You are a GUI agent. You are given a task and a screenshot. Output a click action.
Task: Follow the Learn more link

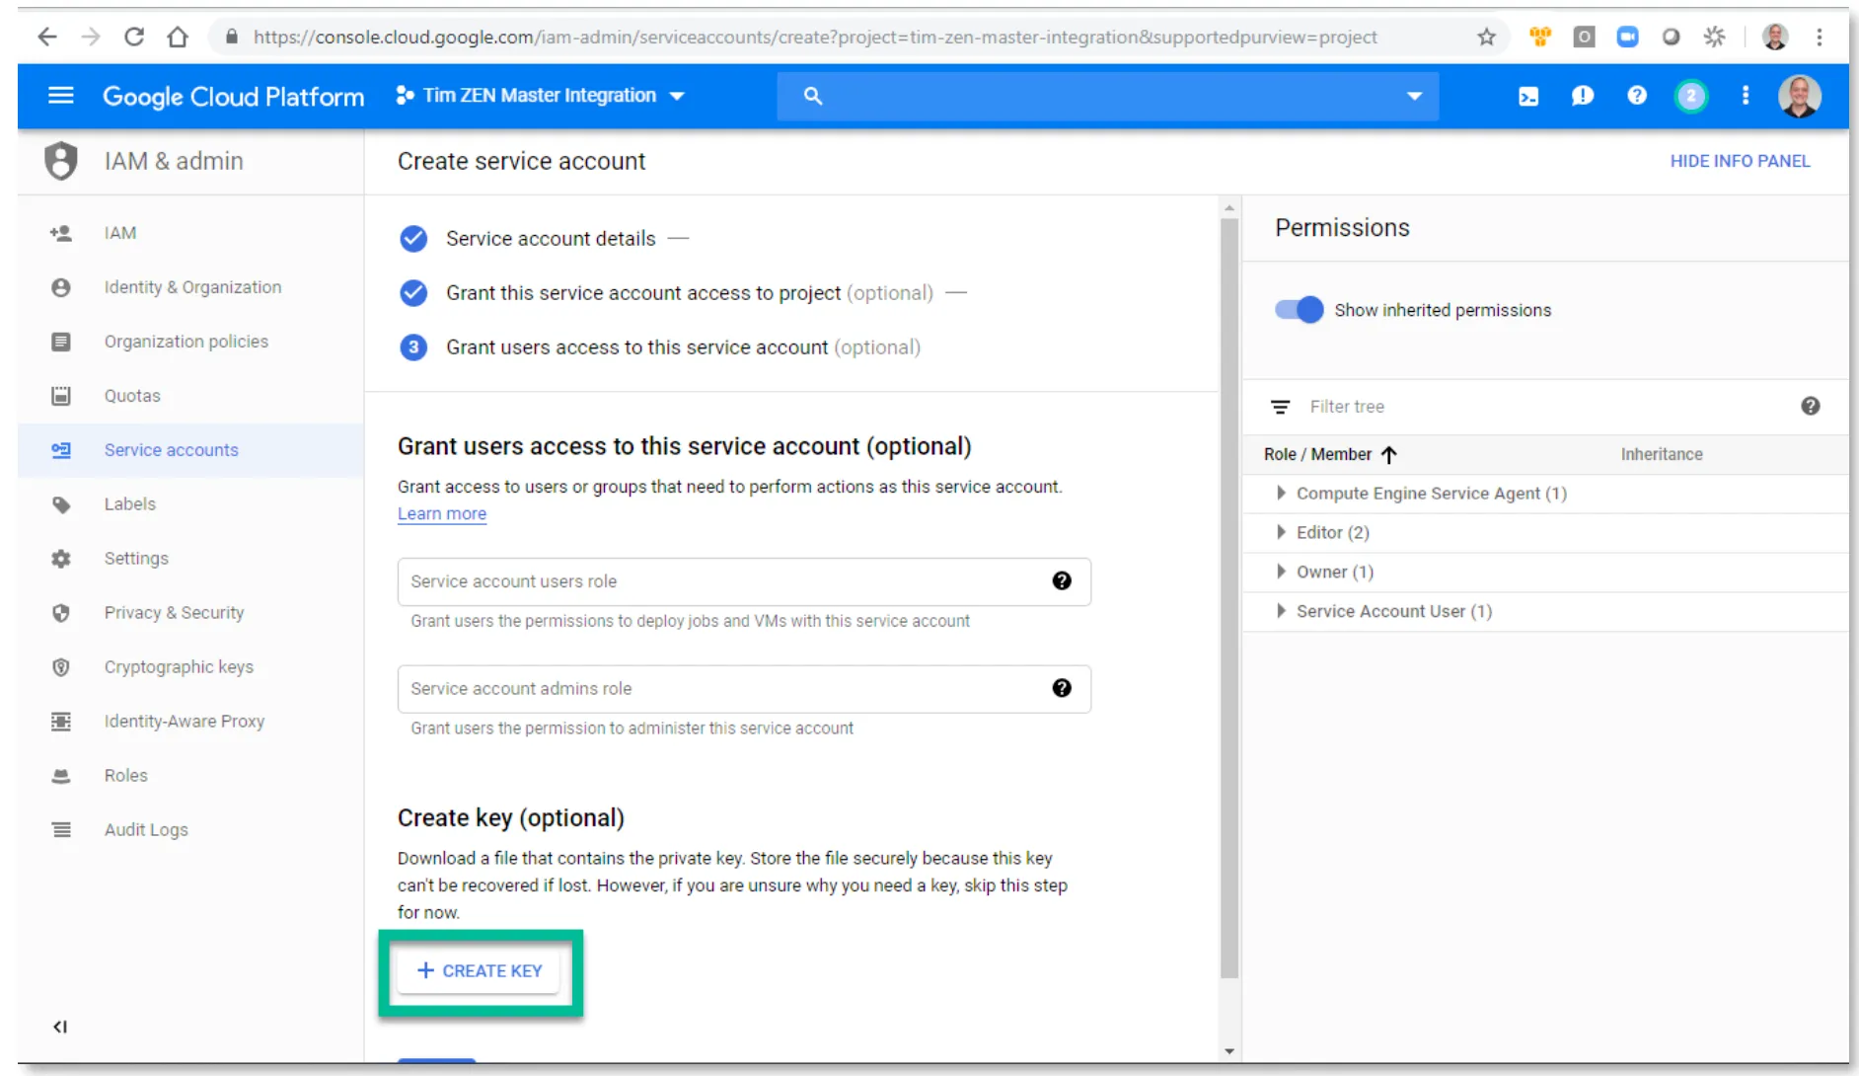(x=442, y=514)
